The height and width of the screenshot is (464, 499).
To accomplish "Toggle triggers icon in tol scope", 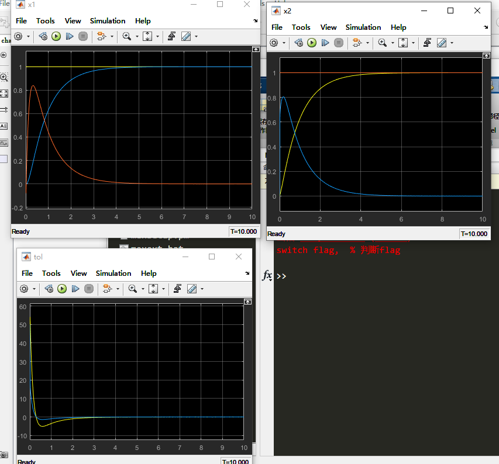I will [x=177, y=289].
